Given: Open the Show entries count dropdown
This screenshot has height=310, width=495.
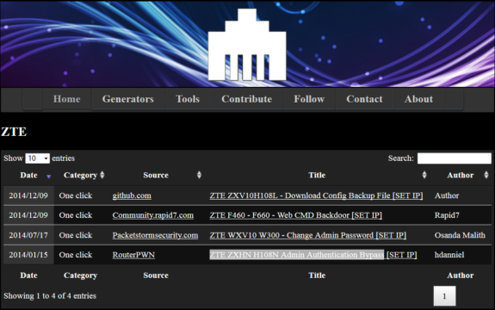Looking at the screenshot, I should tap(38, 158).
